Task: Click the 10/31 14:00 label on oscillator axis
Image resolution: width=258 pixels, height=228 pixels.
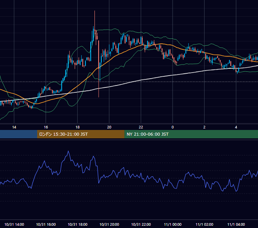Action: (x=14, y=224)
